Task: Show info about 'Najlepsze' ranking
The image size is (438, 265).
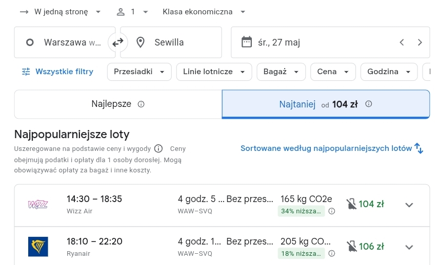Action: click(141, 104)
